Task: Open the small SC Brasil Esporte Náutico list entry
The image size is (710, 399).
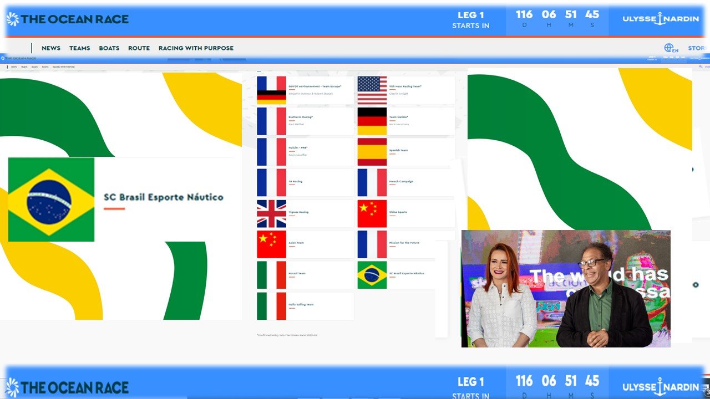Action: click(x=406, y=274)
